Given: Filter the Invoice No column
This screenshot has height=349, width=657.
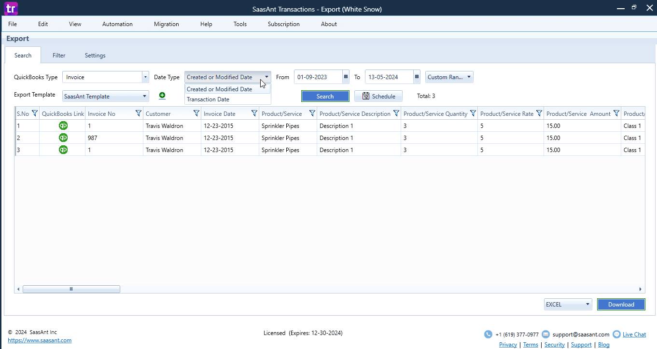Looking at the screenshot, I should click(139, 113).
